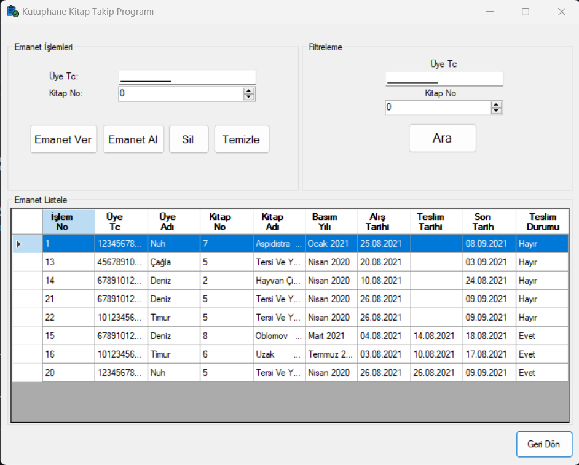Click the Temizle button
The width and height of the screenshot is (579, 465).
242,139
